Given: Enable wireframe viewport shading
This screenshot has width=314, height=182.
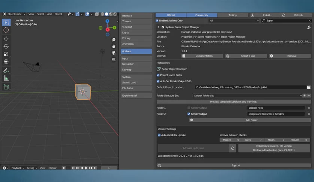Looking at the screenshot, I should point(103,14).
